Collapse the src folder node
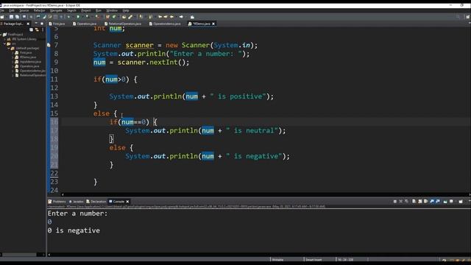 (x=4, y=43)
